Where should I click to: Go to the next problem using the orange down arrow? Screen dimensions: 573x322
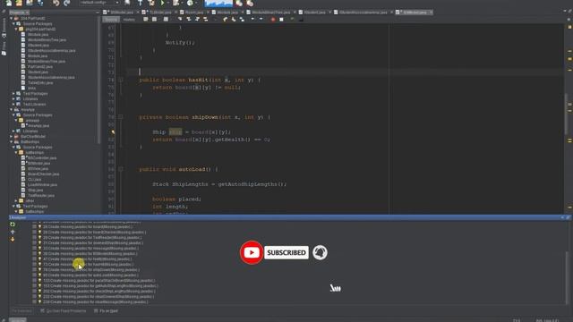13,239
